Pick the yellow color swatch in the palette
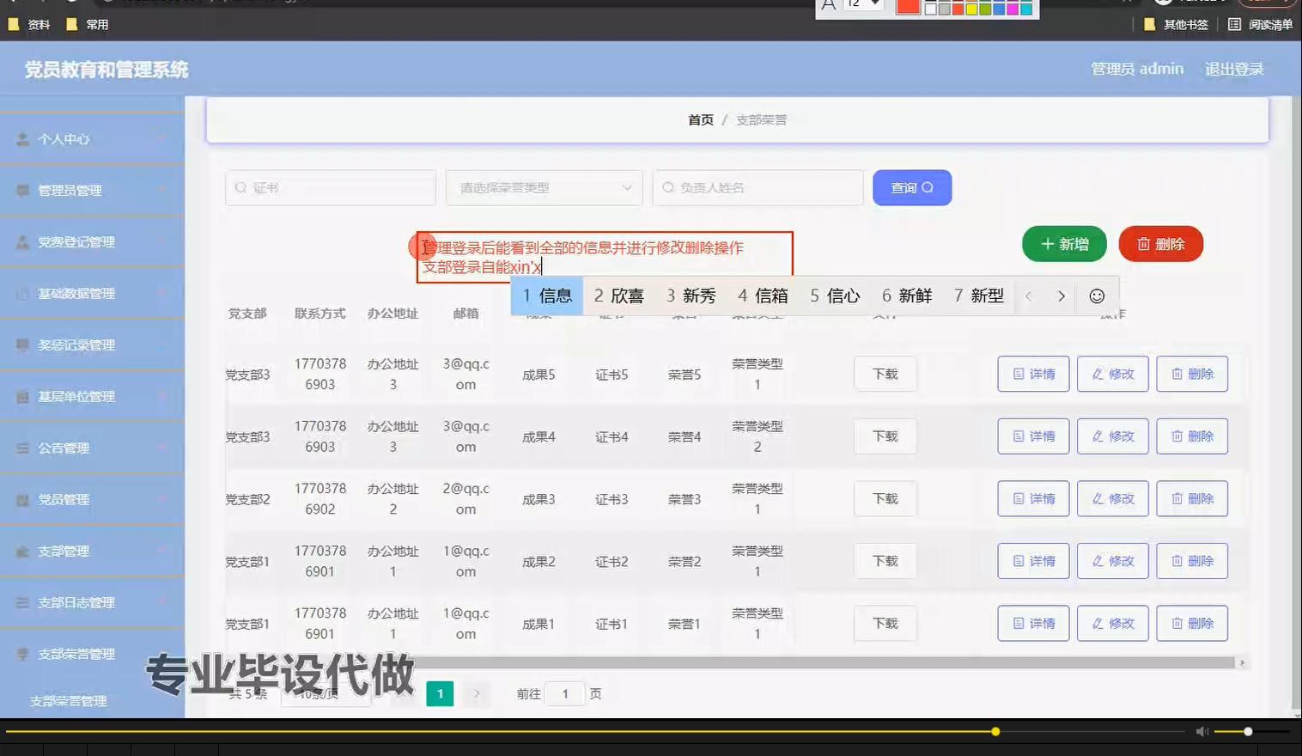 (971, 9)
